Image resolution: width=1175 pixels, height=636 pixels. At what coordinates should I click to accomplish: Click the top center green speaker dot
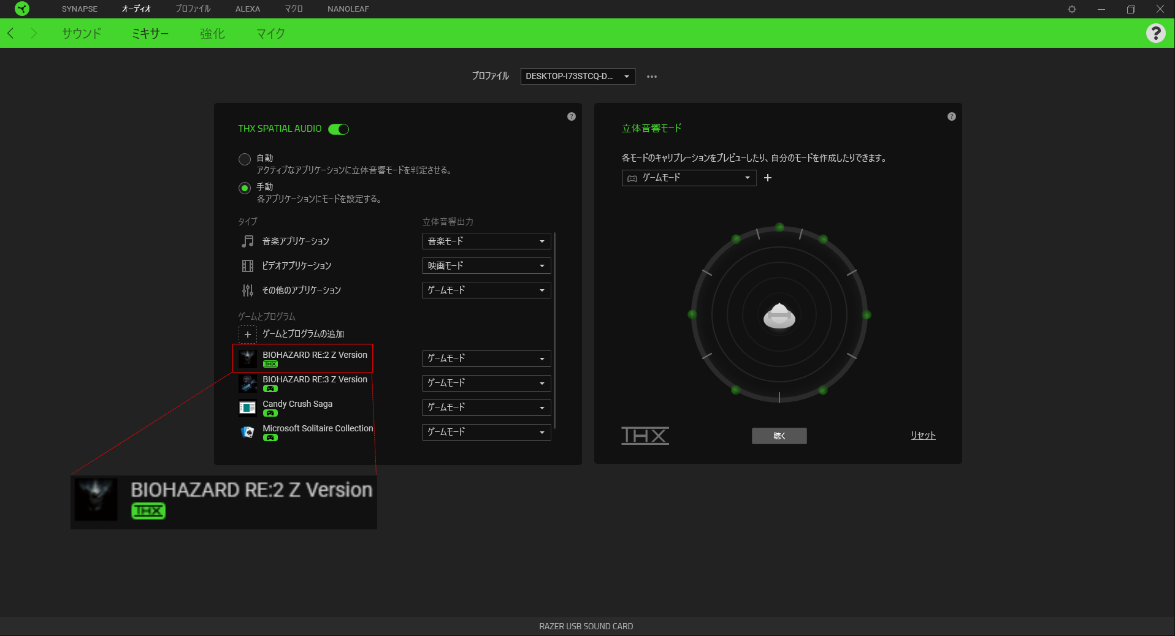[779, 227]
